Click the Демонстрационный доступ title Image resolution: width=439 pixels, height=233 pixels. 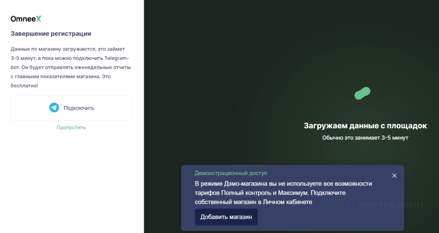tap(231, 173)
